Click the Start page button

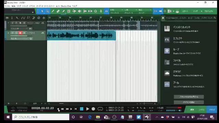pyautogui.click(x=185, y=11)
